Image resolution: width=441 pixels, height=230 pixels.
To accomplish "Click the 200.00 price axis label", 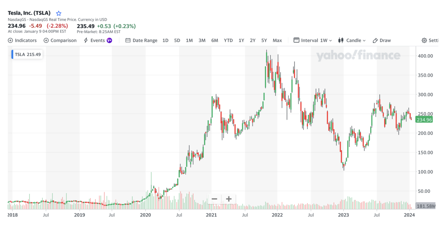I will [425, 133].
